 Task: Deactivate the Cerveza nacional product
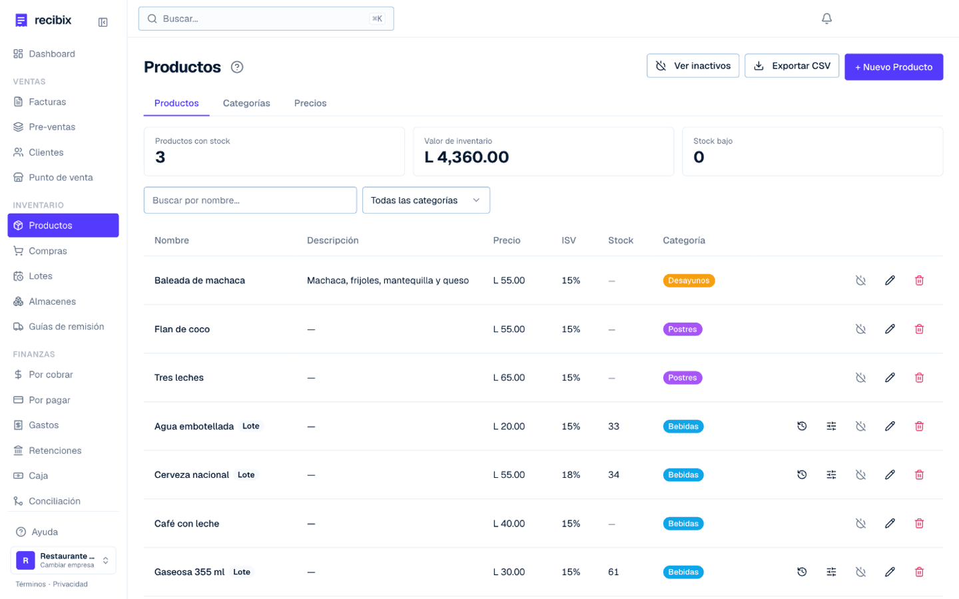pos(860,475)
